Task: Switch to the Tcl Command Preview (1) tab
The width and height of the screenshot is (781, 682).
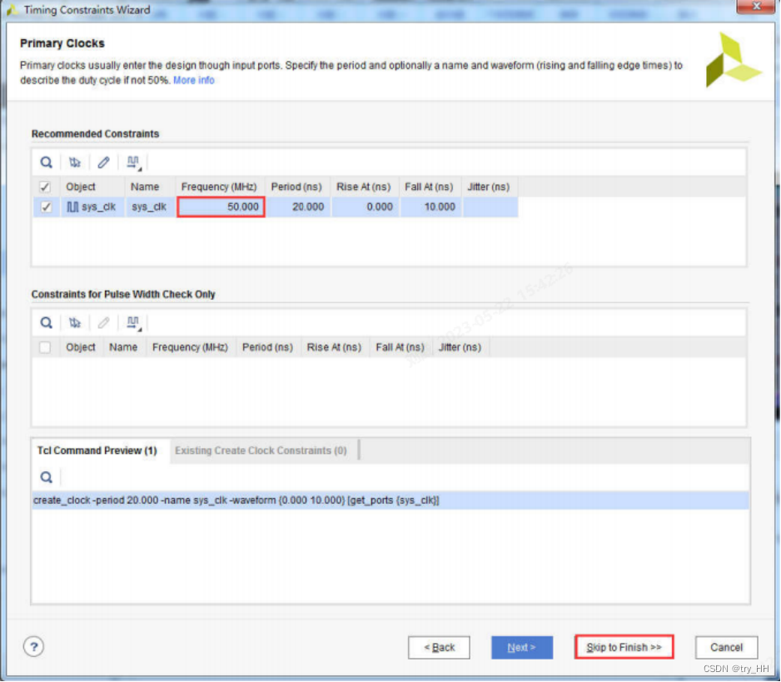Action: pyautogui.click(x=97, y=451)
